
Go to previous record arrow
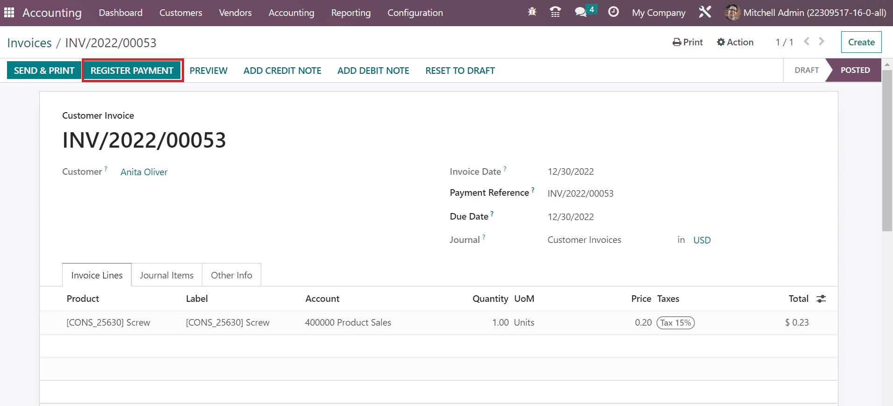pyautogui.click(x=807, y=42)
